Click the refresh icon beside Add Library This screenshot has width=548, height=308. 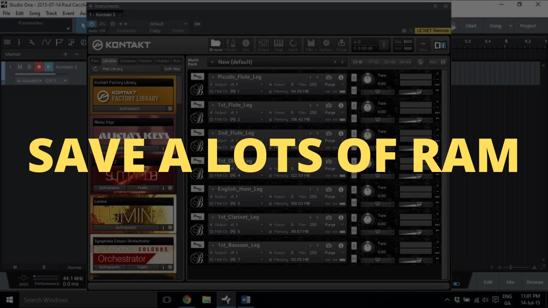point(95,69)
